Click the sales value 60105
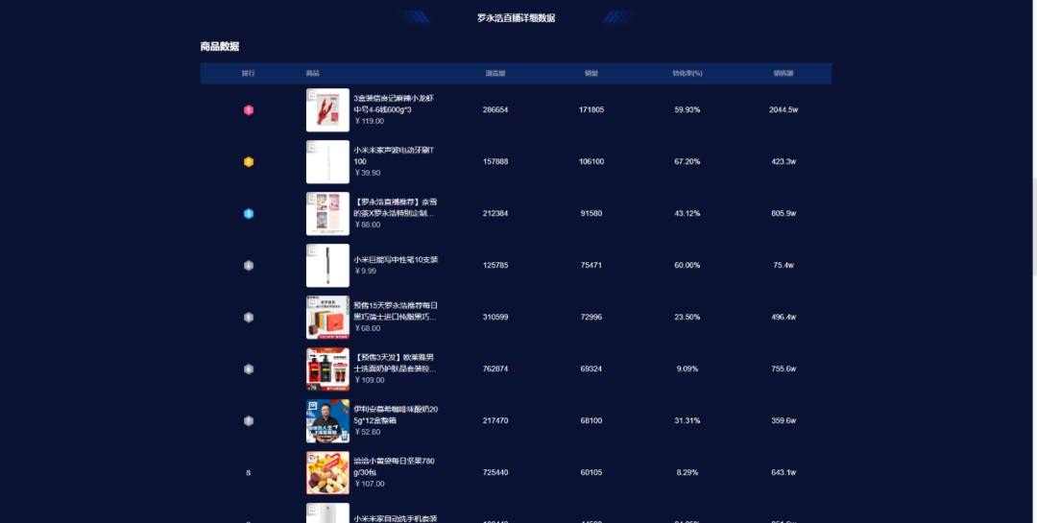This screenshot has width=1037, height=523. 591,473
